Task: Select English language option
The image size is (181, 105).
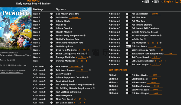Action: 167,2
